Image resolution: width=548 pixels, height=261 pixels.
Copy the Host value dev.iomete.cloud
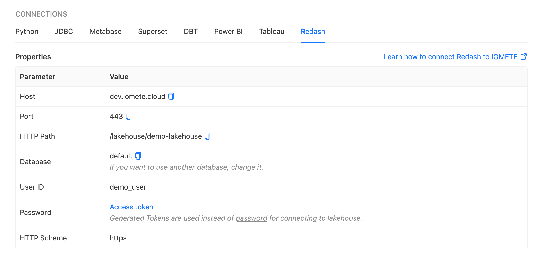(x=171, y=97)
